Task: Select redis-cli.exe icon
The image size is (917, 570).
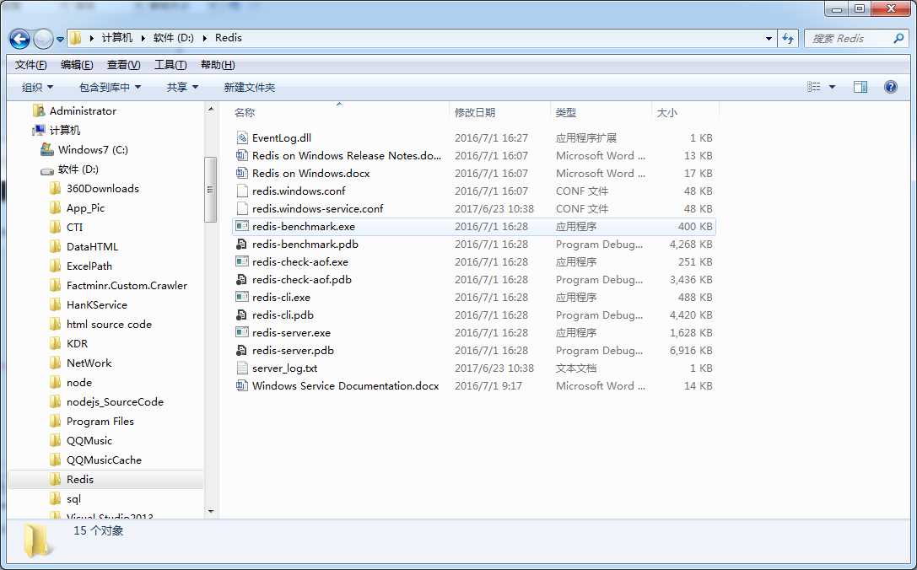Action: 242,297
